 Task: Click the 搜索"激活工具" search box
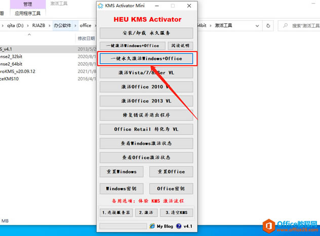coord(299,26)
